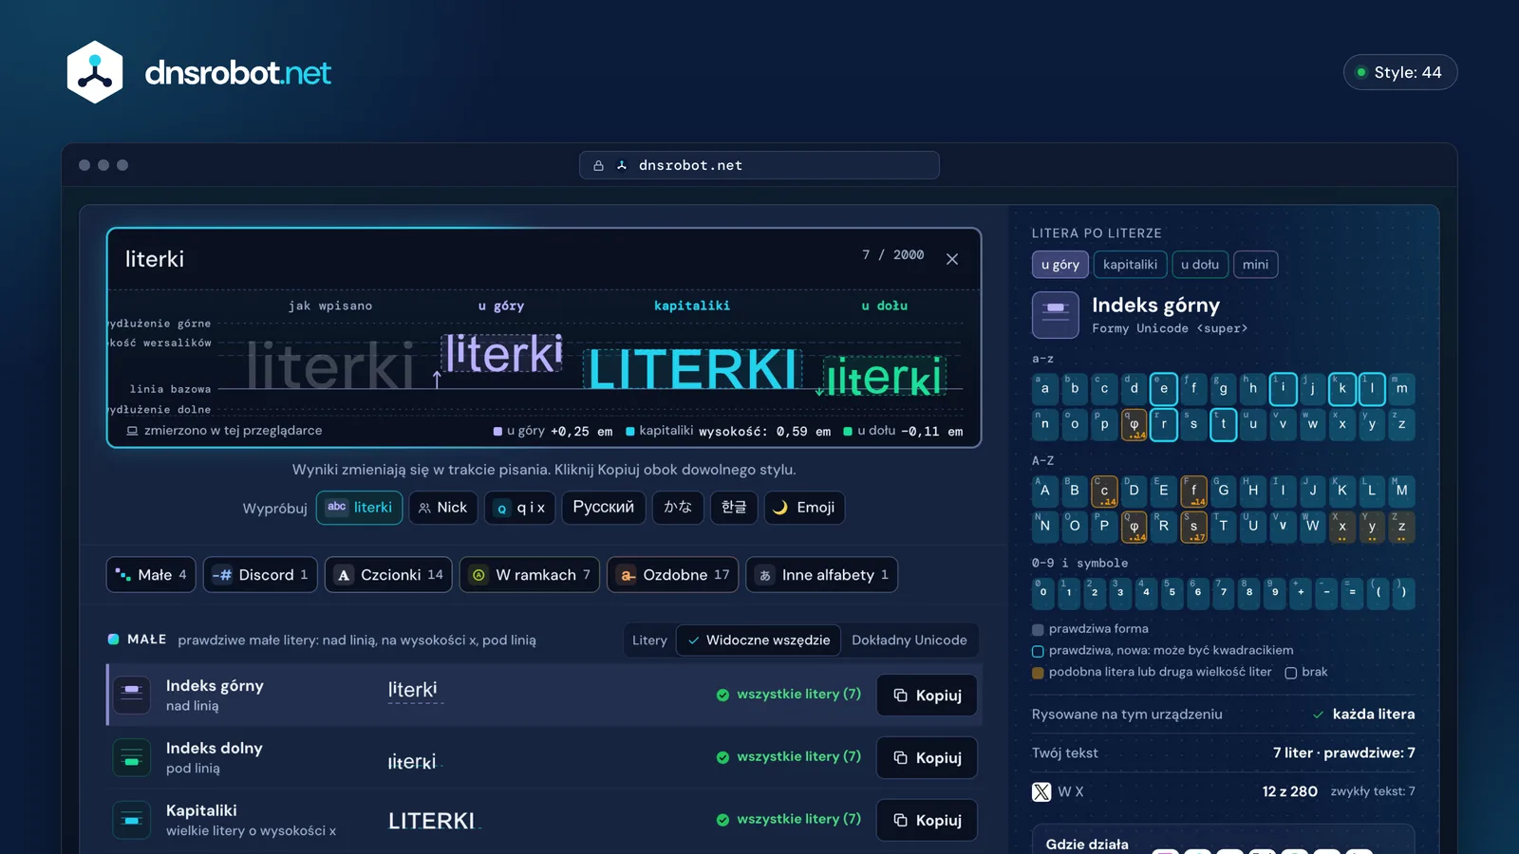
Task: Click the 'Style: 44' badge
Action: tap(1400, 72)
